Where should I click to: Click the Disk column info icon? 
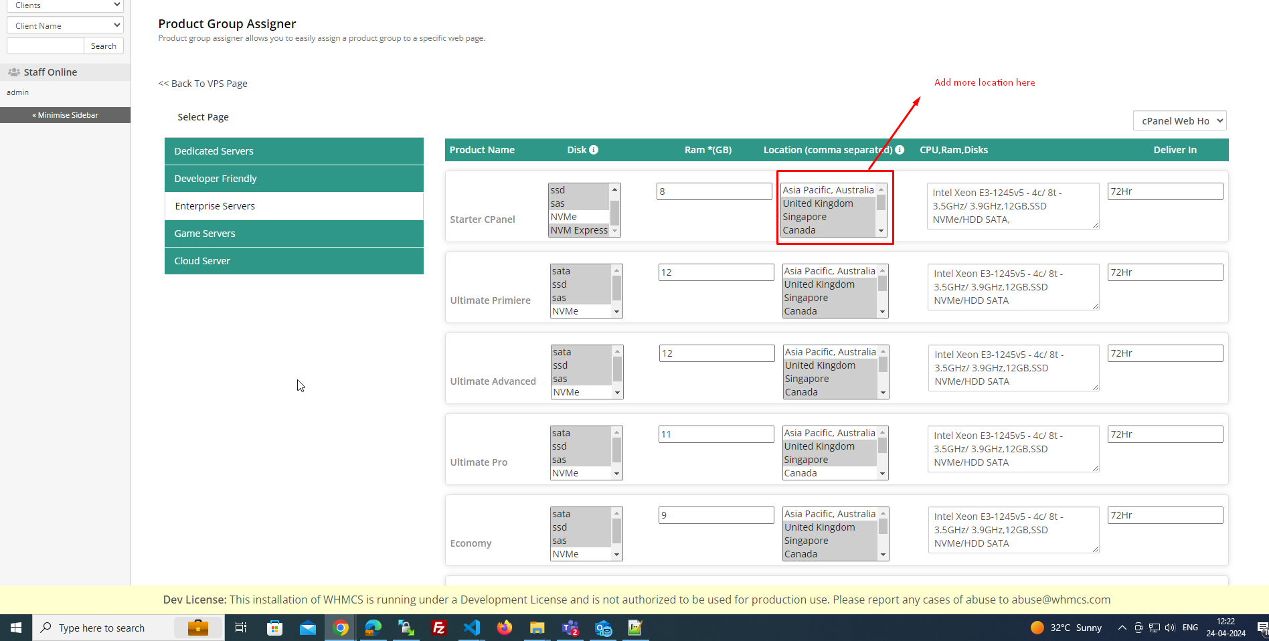[x=594, y=150]
